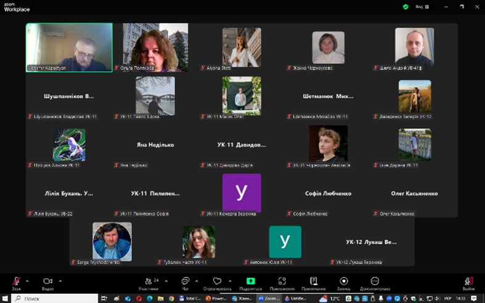This screenshot has height=303, width=485.
Task: Open the Вид view layout menu
Action: (x=420, y=6)
